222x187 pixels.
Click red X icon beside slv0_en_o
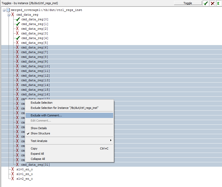point(12,169)
